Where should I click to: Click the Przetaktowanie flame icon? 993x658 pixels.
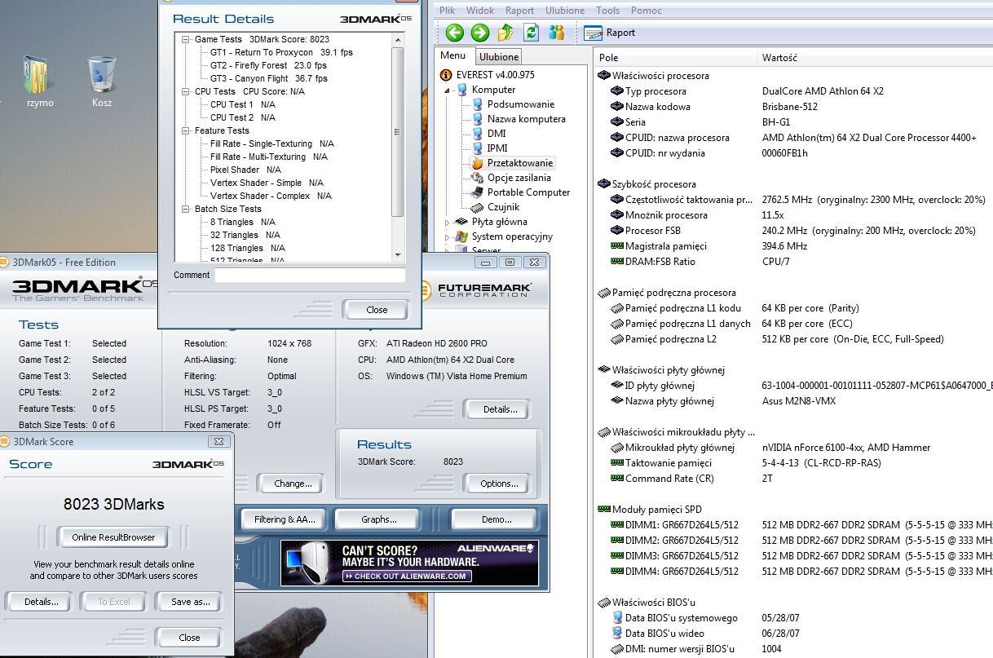tap(478, 163)
